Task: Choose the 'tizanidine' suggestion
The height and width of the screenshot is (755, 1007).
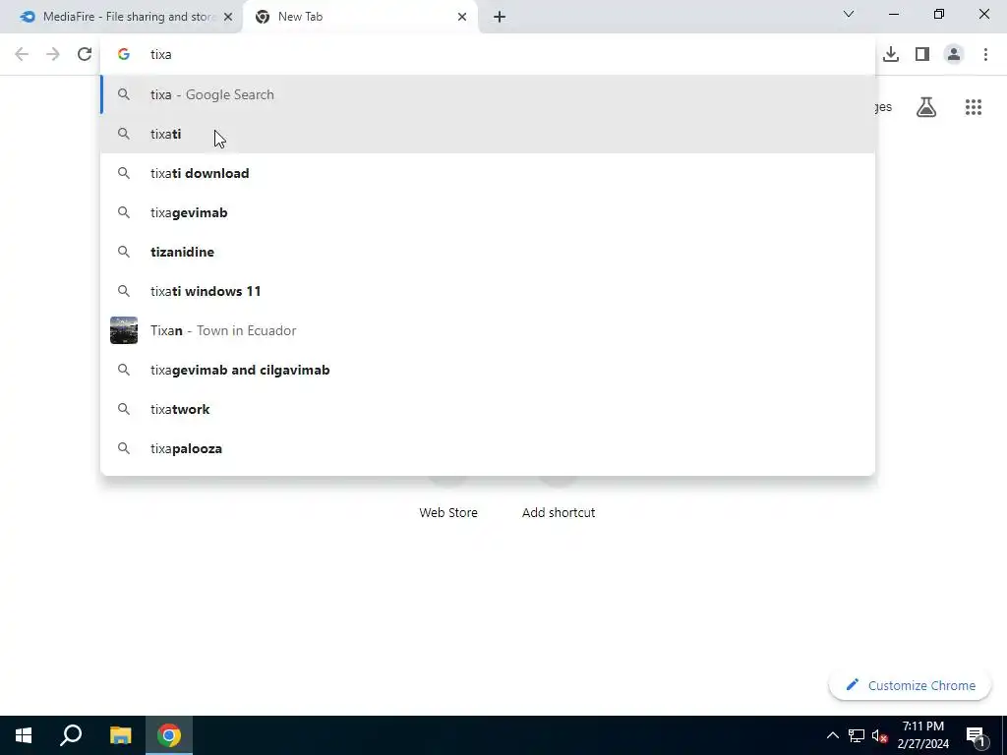Action: pos(488,252)
